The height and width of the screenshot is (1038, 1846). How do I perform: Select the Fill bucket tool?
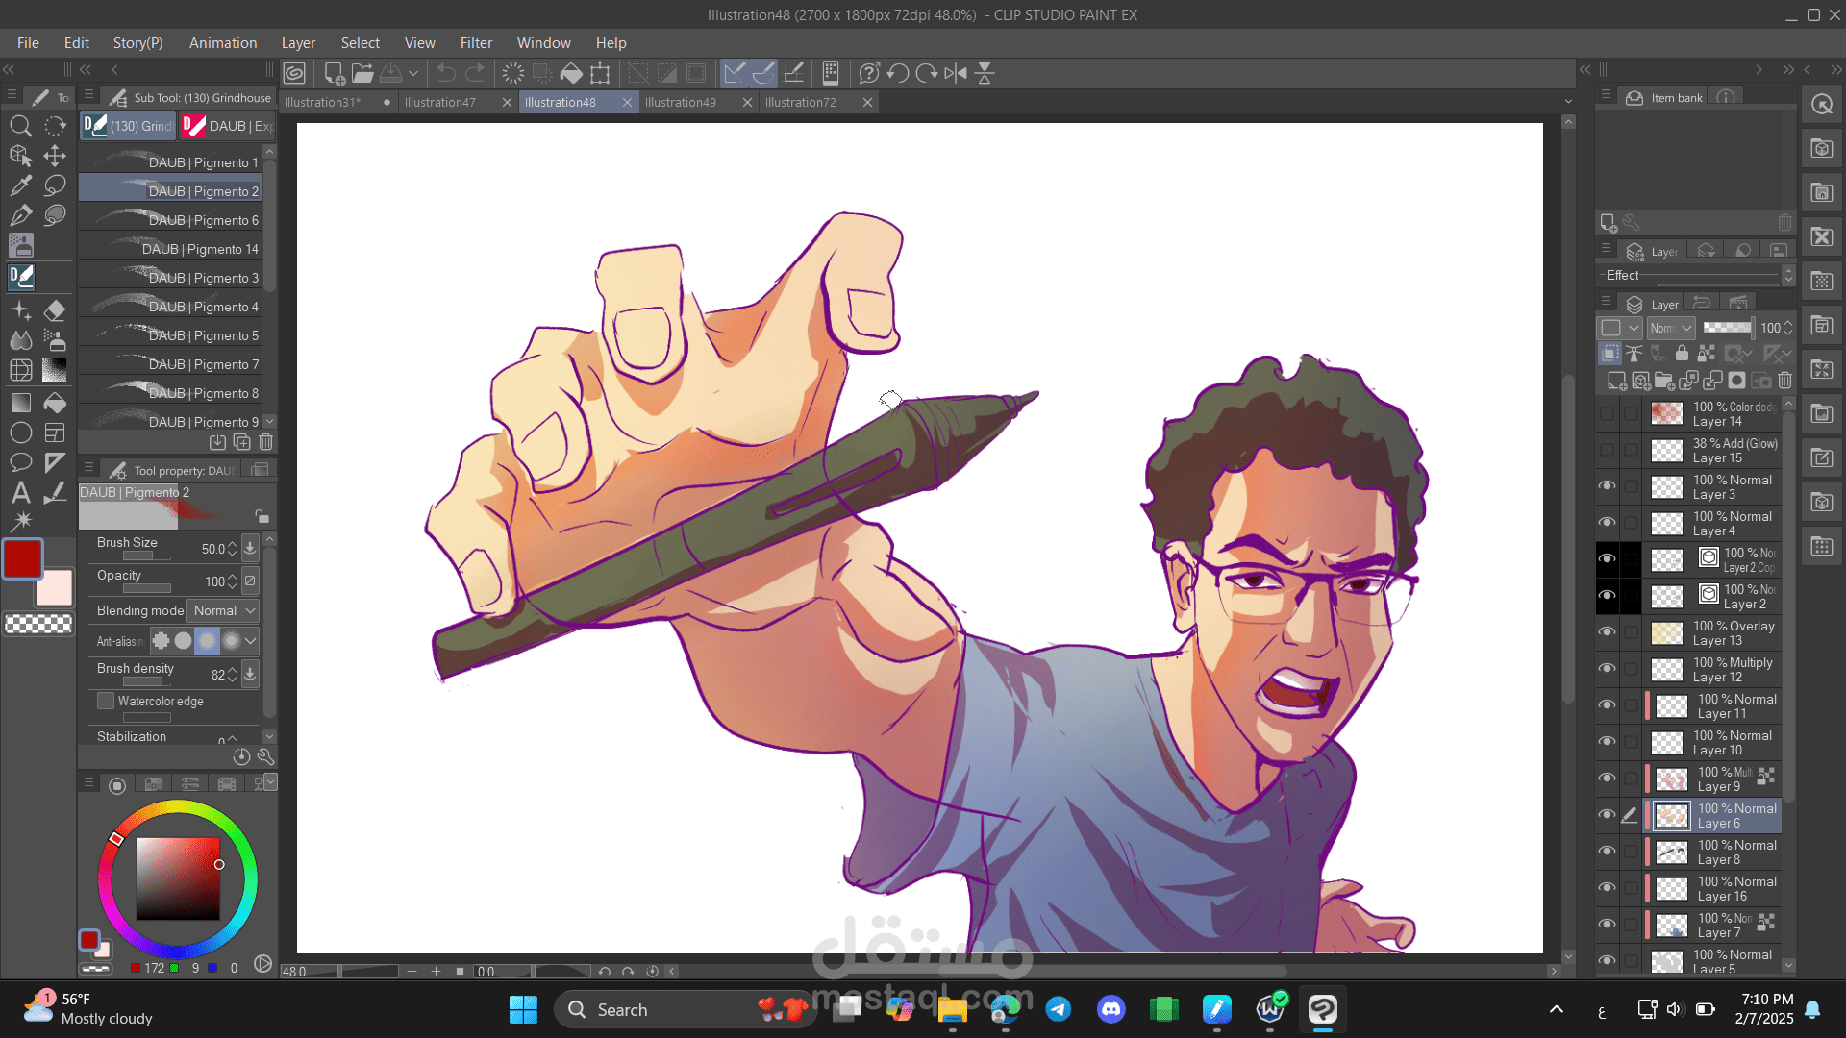[x=55, y=403]
